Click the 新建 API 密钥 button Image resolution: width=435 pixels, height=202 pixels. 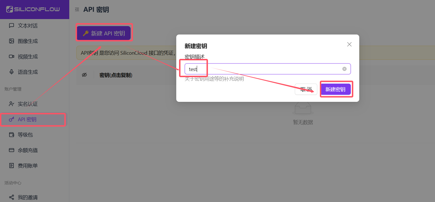(104, 33)
